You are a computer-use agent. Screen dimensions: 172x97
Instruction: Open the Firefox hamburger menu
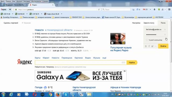pos(169,9)
